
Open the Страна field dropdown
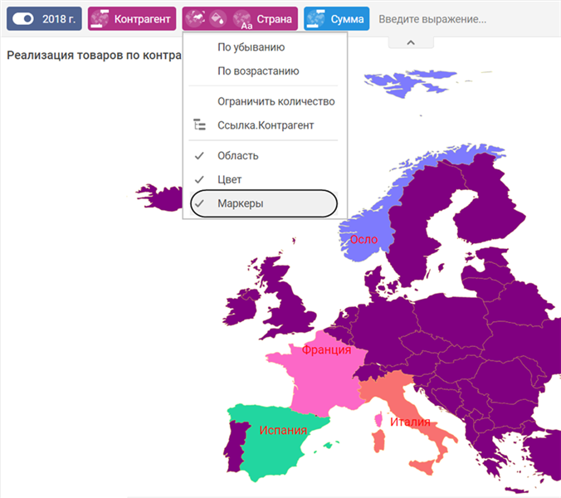pyautogui.click(x=276, y=18)
